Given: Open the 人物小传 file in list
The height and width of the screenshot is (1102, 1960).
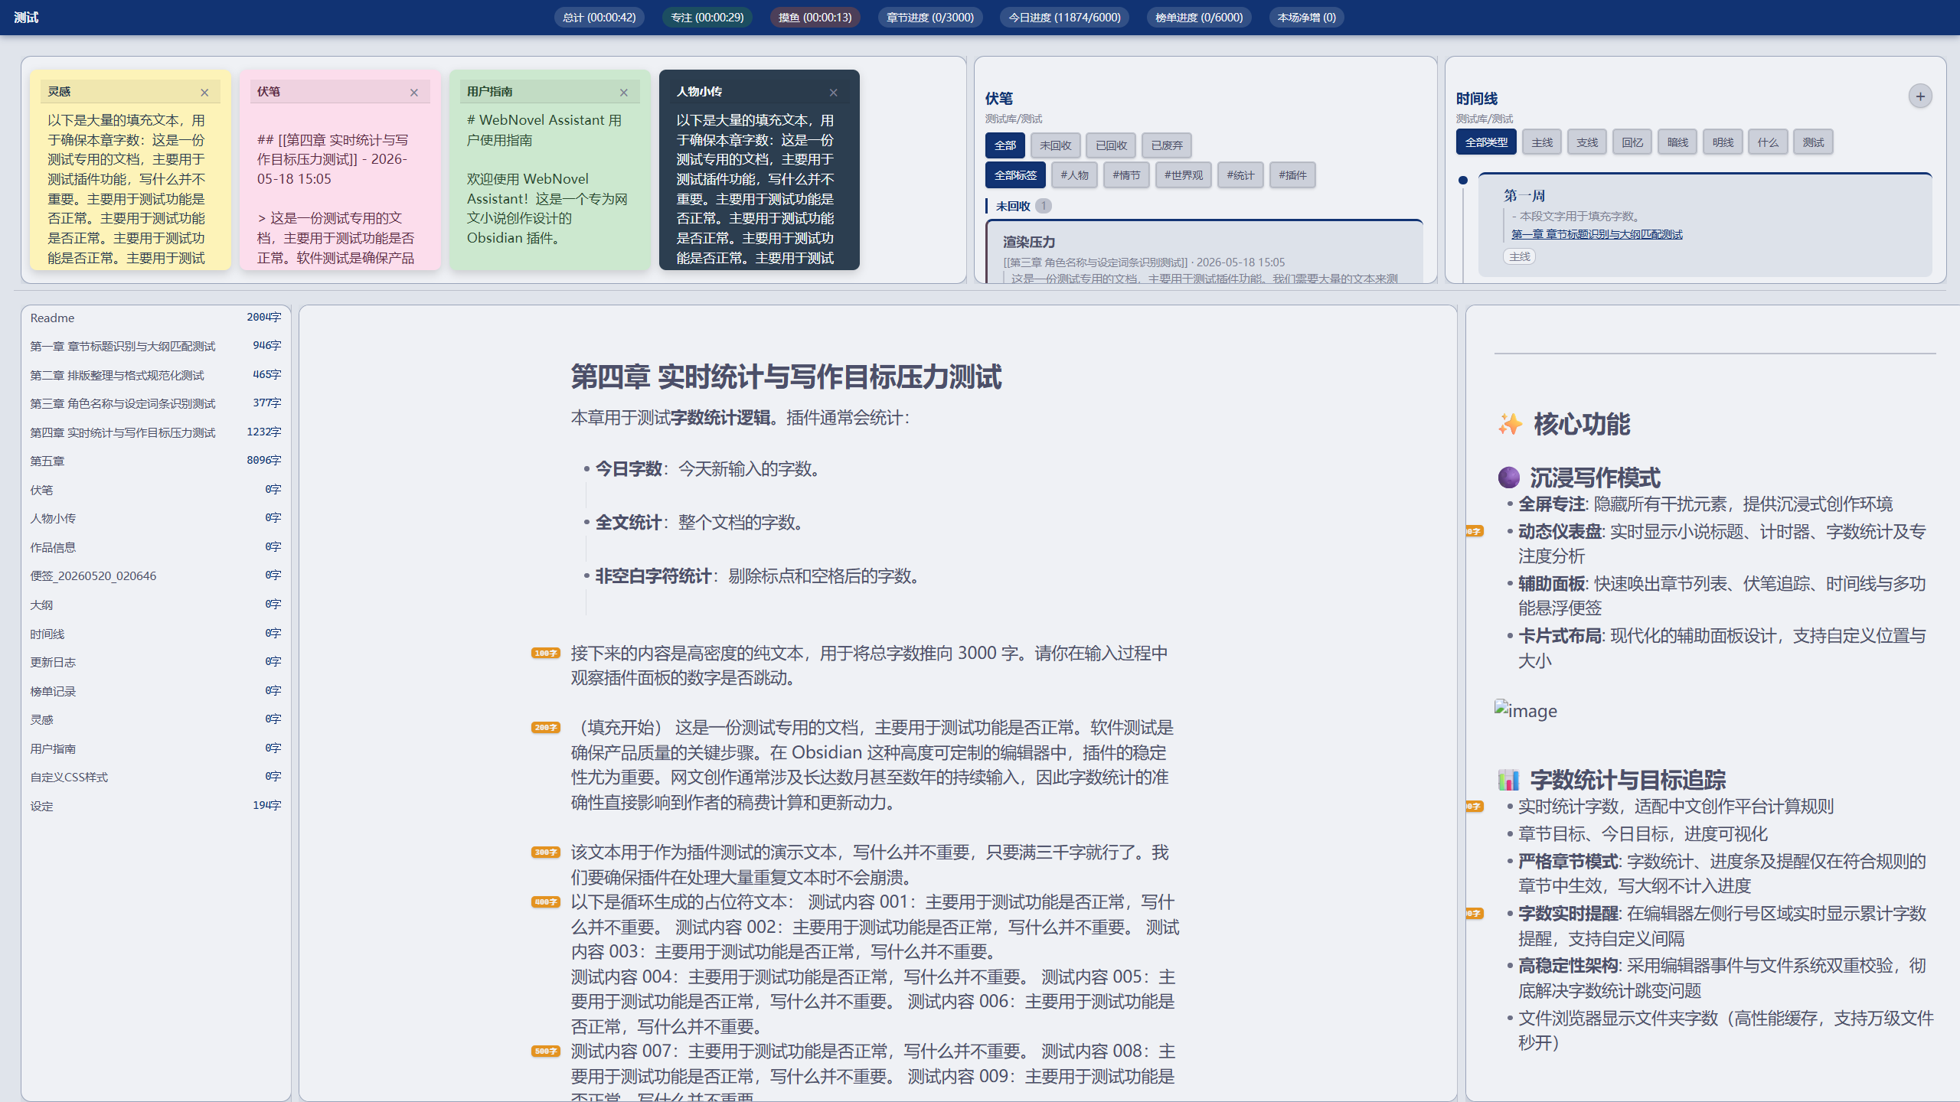Looking at the screenshot, I should coord(155,518).
